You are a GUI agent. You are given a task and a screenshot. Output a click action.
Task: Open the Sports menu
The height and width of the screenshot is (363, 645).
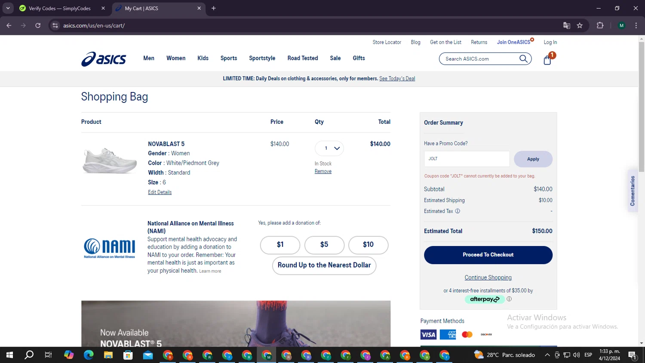[x=229, y=58]
